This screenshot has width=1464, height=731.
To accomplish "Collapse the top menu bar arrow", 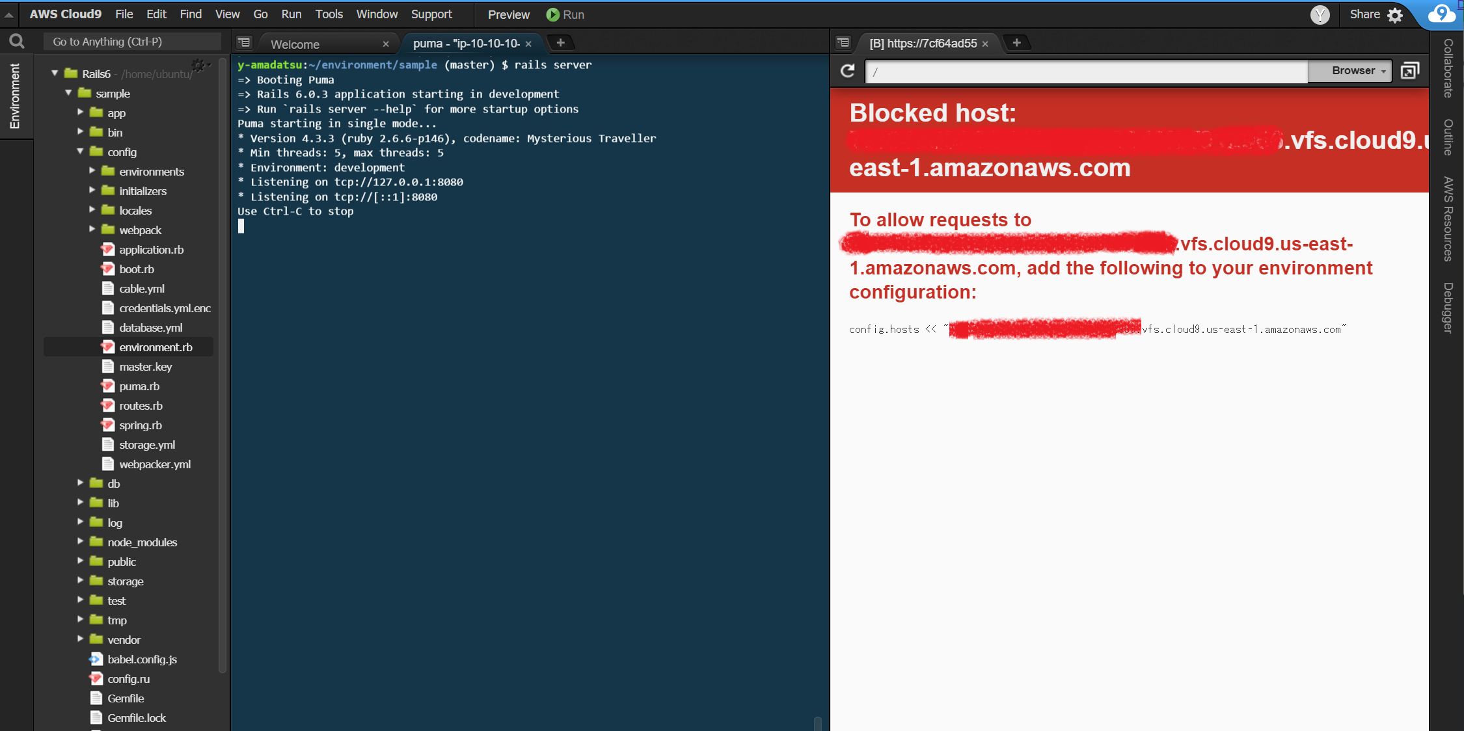I will tap(9, 14).
